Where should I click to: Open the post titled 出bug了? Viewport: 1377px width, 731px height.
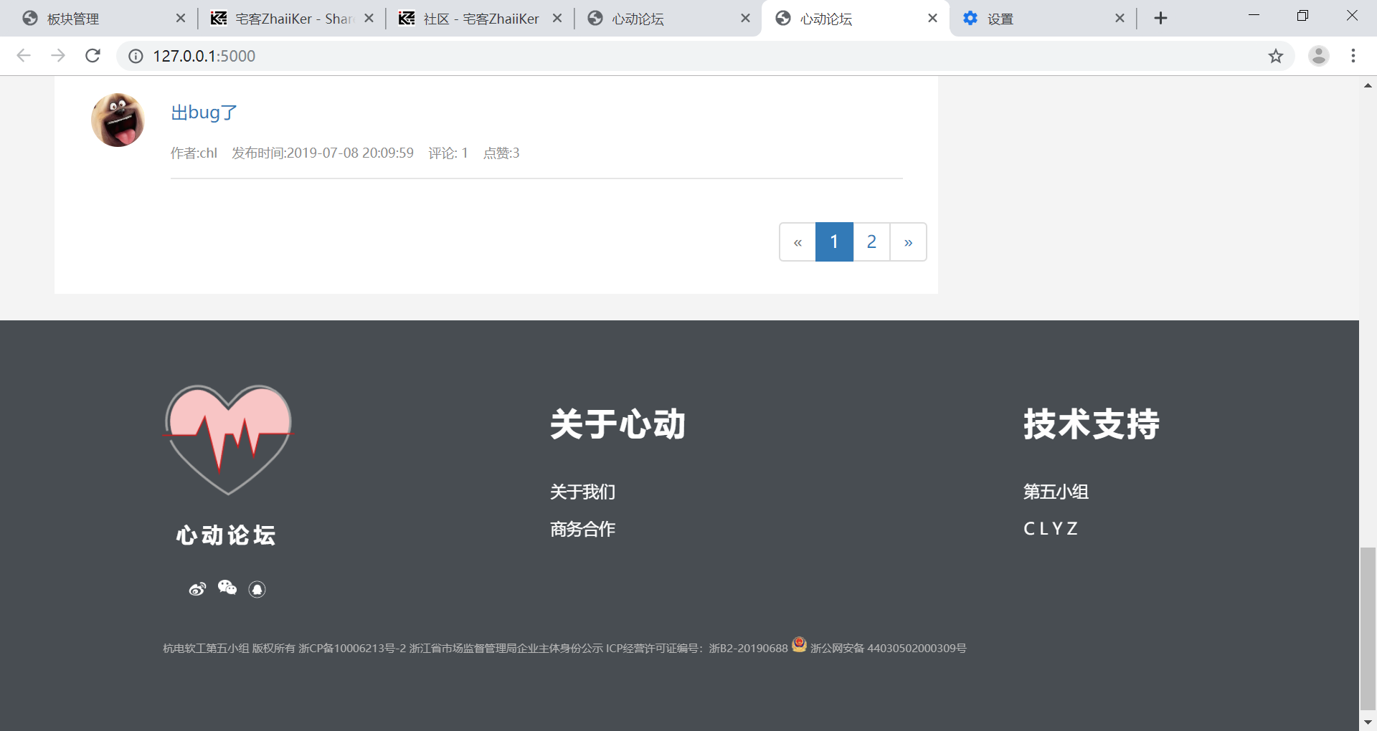[203, 113]
